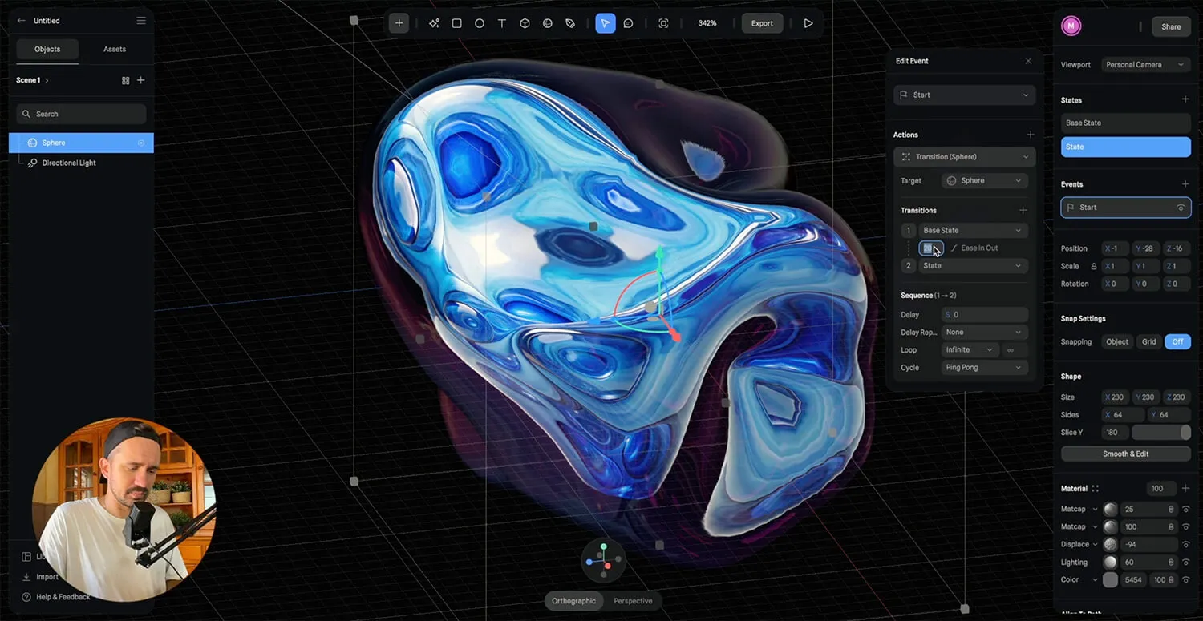The width and height of the screenshot is (1203, 621).
Task: Open the Base State transition dropdown
Action: 974,231
